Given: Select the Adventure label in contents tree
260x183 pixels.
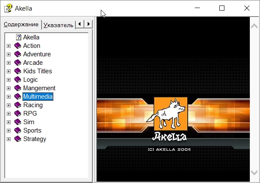Looking at the screenshot, I should pos(37,54).
